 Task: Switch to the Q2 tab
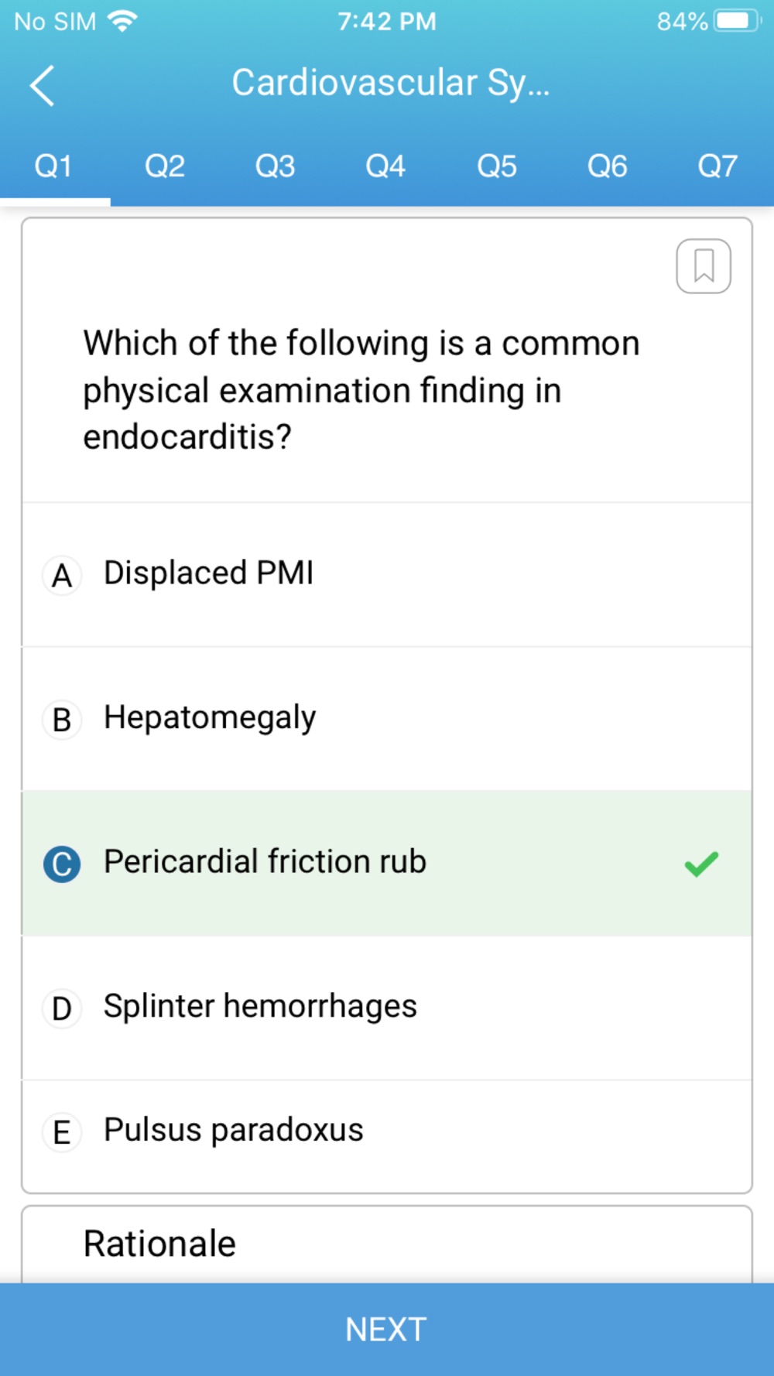pyautogui.click(x=165, y=166)
